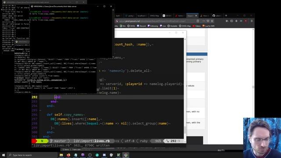Screen dimensions: 281x158
Task: Click the utf-8 encoding in statusline
Action: point(130,141)
